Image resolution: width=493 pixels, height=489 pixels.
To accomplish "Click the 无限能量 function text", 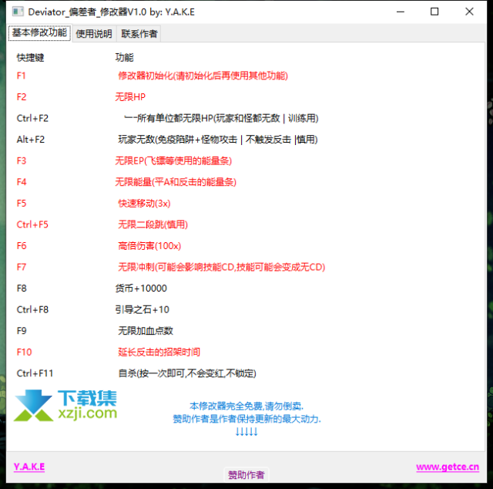I will click(x=176, y=182).
